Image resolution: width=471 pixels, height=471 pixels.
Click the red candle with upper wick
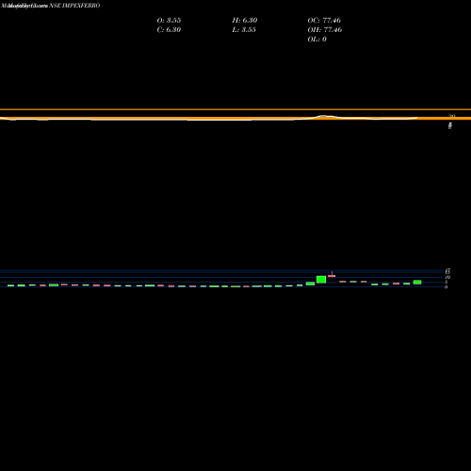pos(332,276)
